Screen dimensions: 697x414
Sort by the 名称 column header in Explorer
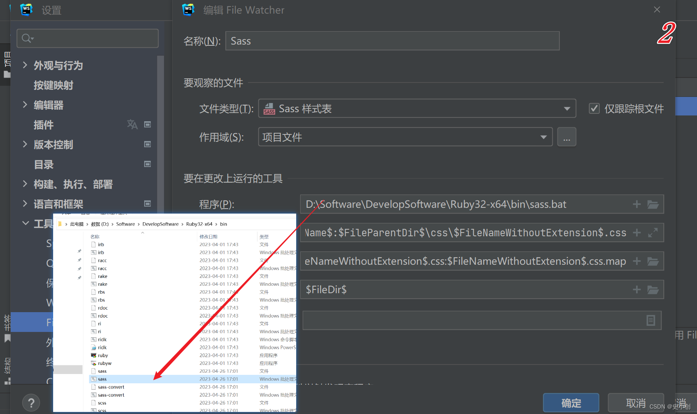tap(95, 237)
